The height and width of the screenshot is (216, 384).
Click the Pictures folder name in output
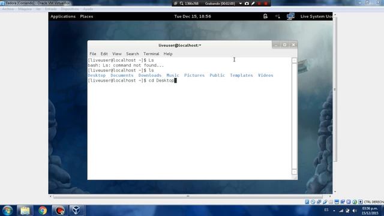194,76
